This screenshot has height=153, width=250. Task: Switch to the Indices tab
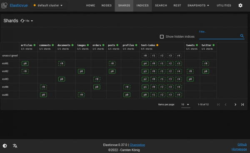click(x=142, y=5)
